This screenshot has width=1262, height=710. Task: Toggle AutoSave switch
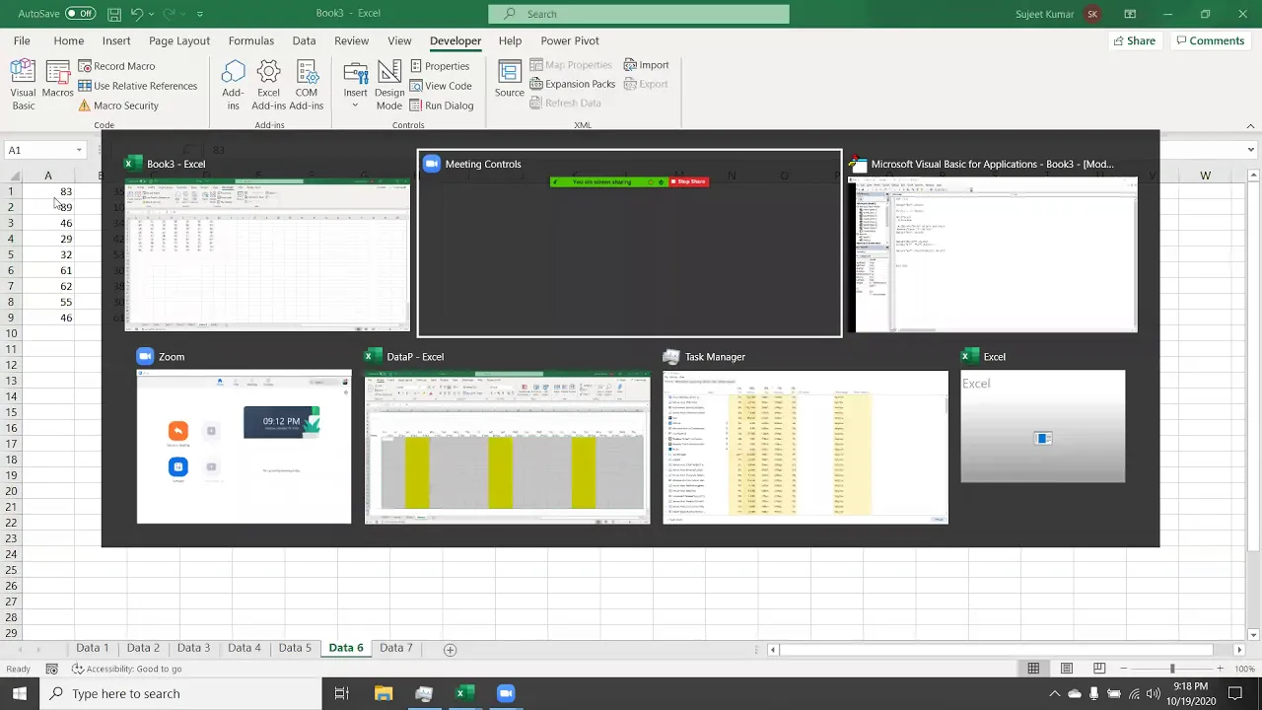pyautogui.click(x=80, y=14)
